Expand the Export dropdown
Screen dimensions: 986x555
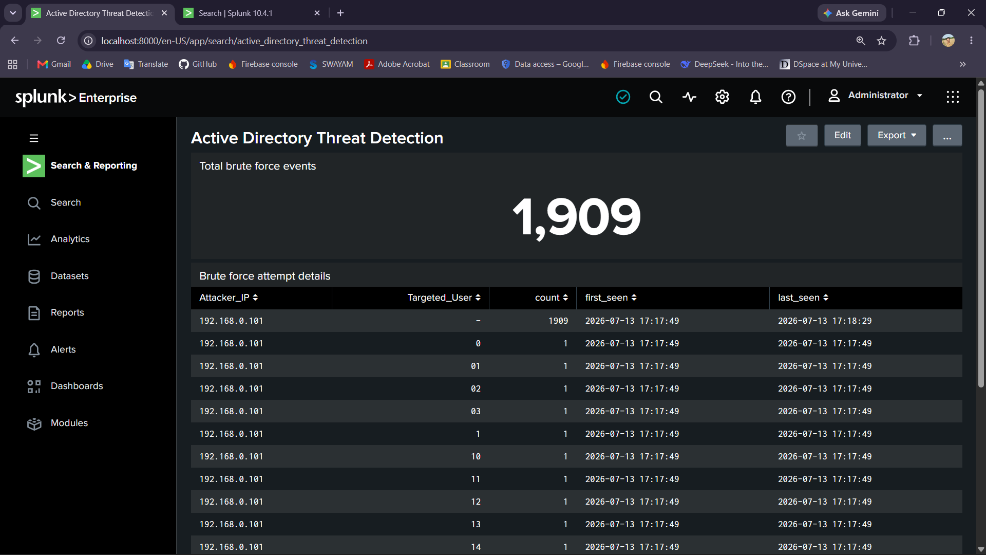tap(897, 136)
